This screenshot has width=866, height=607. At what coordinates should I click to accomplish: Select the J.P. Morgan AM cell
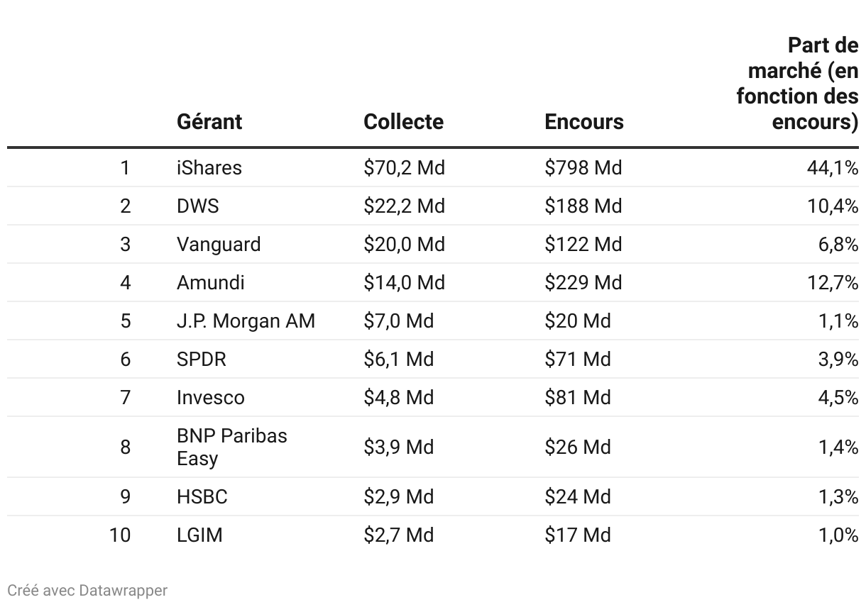point(246,321)
